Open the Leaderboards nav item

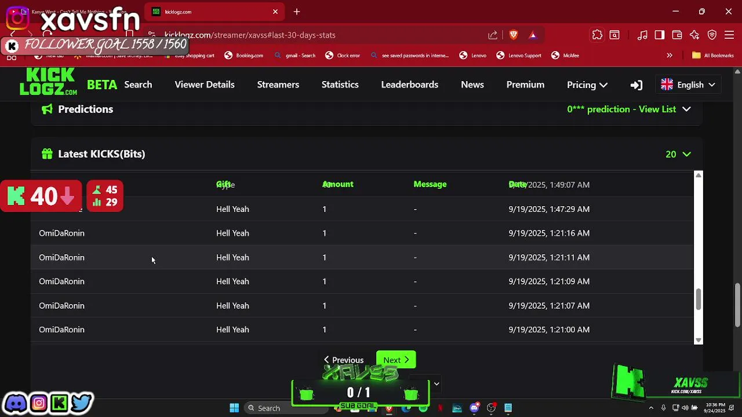[x=410, y=85]
